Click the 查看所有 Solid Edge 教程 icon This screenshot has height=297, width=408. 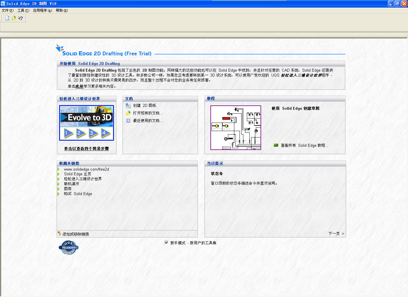click(276, 145)
